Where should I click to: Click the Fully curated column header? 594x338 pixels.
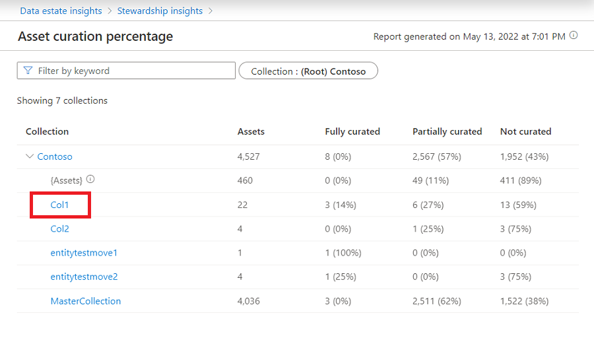coord(352,131)
